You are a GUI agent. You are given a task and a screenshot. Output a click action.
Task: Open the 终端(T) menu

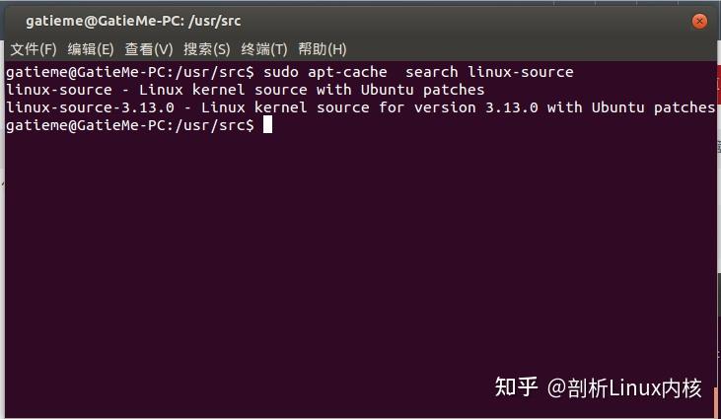pos(264,49)
